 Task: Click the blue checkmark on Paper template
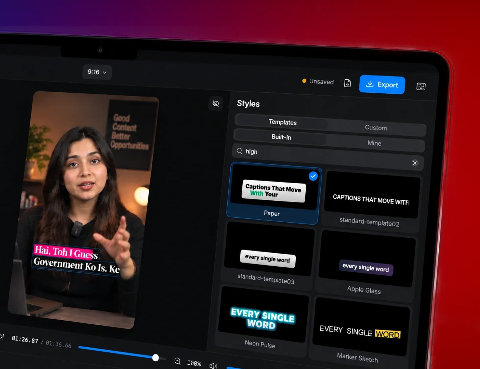pos(313,176)
